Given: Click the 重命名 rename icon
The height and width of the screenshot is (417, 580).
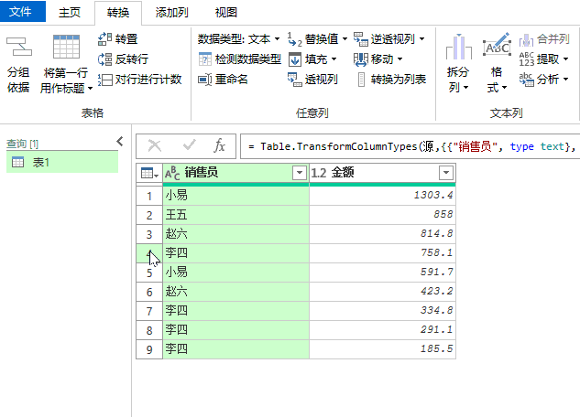Looking at the screenshot, I should click(204, 80).
